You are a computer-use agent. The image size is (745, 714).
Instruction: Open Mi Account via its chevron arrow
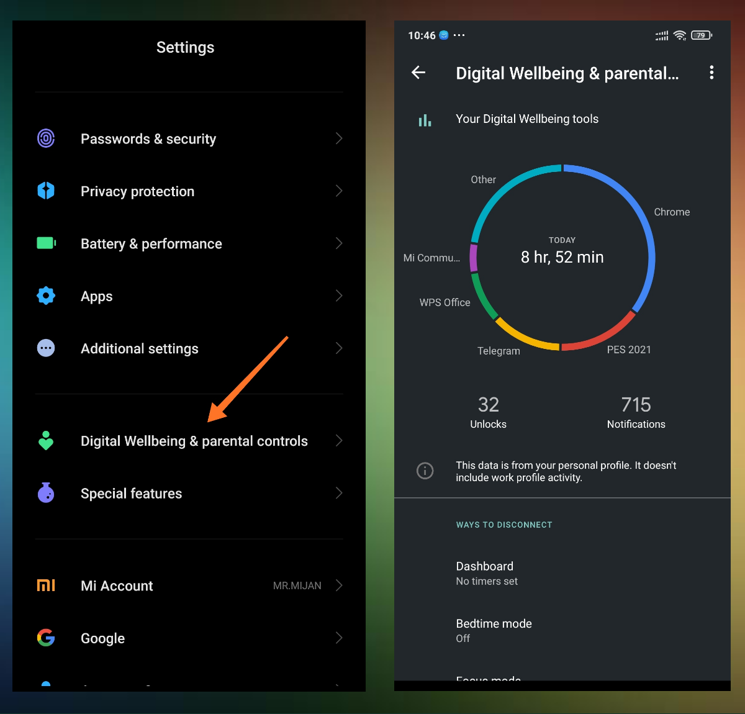(x=339, y=585)
